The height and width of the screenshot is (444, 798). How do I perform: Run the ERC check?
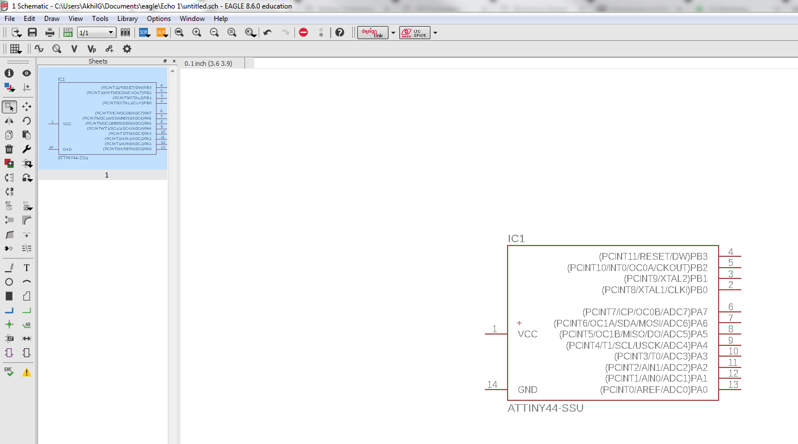click(9, 372)
